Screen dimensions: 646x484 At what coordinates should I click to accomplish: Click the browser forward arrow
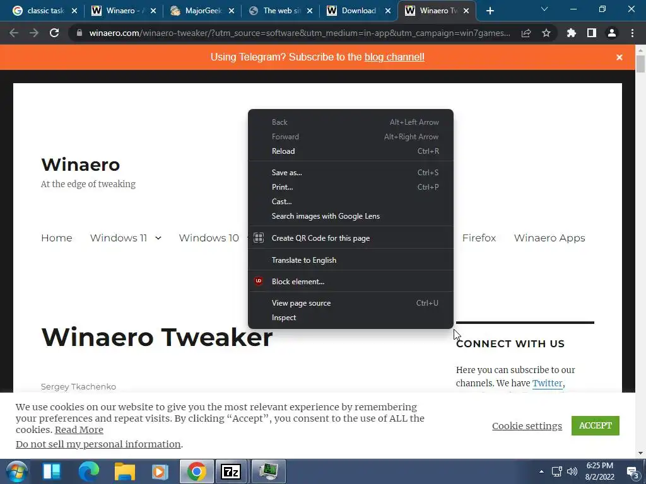[x=34, y=33]
